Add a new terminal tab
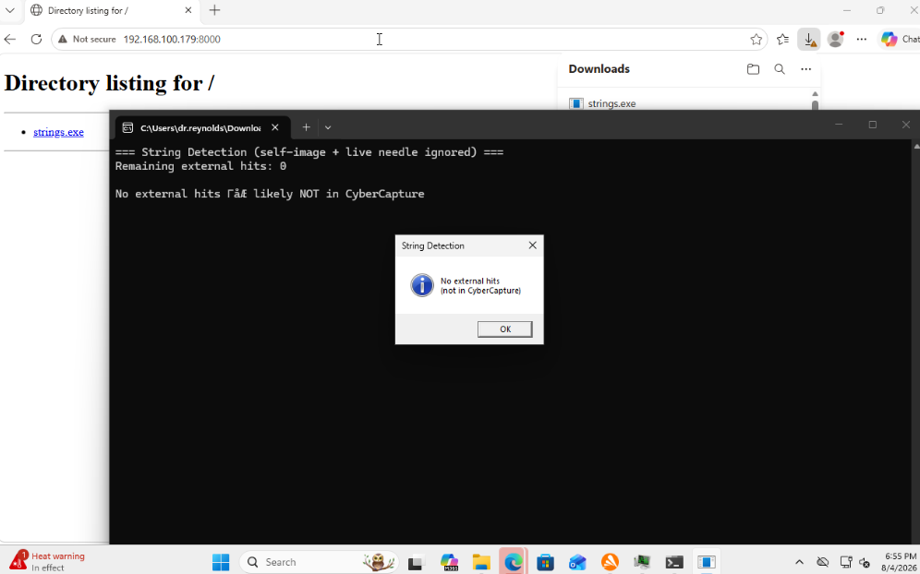The image size is (920, 574). (x=306, y=127)
